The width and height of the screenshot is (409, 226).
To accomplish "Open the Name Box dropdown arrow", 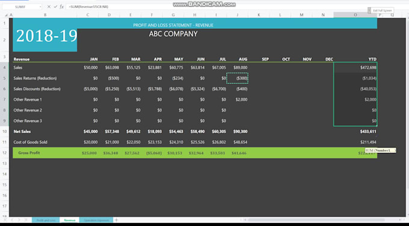I will point(40,7).
